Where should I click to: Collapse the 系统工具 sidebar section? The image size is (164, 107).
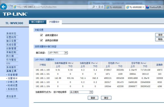click(x=11, y=71)
